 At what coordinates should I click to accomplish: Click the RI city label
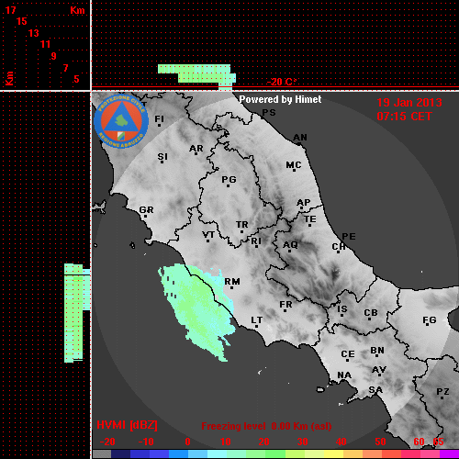tap(256, 241)
